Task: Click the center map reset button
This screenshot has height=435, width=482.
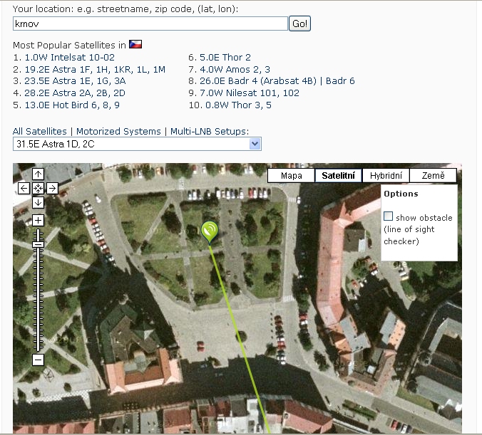Action: 39,188
